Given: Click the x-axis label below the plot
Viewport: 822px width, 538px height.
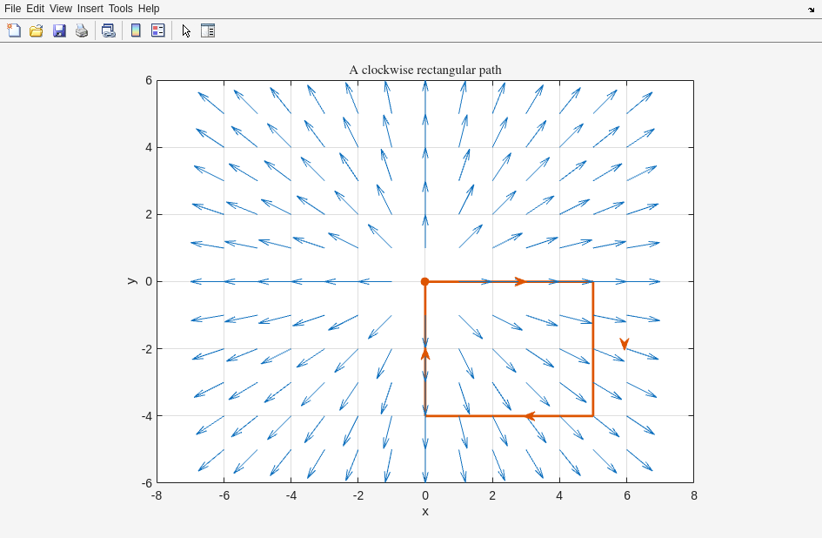Looking at the screenshot, I should (x=424, y=511).
